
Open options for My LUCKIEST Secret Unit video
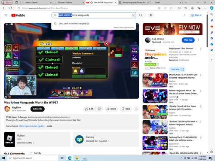coord(201,75)
